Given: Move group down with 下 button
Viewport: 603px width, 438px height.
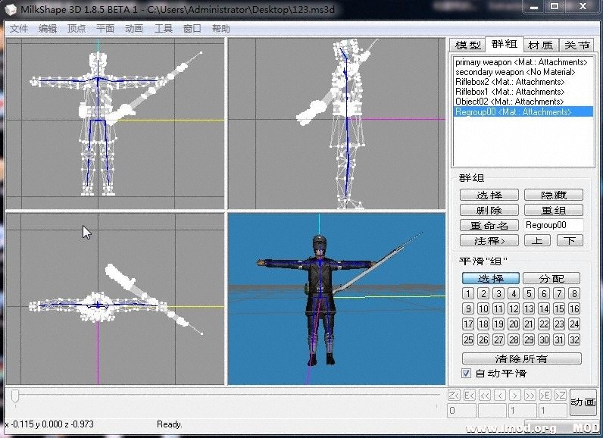Looking at the screenshot, I should click(570, 240).
